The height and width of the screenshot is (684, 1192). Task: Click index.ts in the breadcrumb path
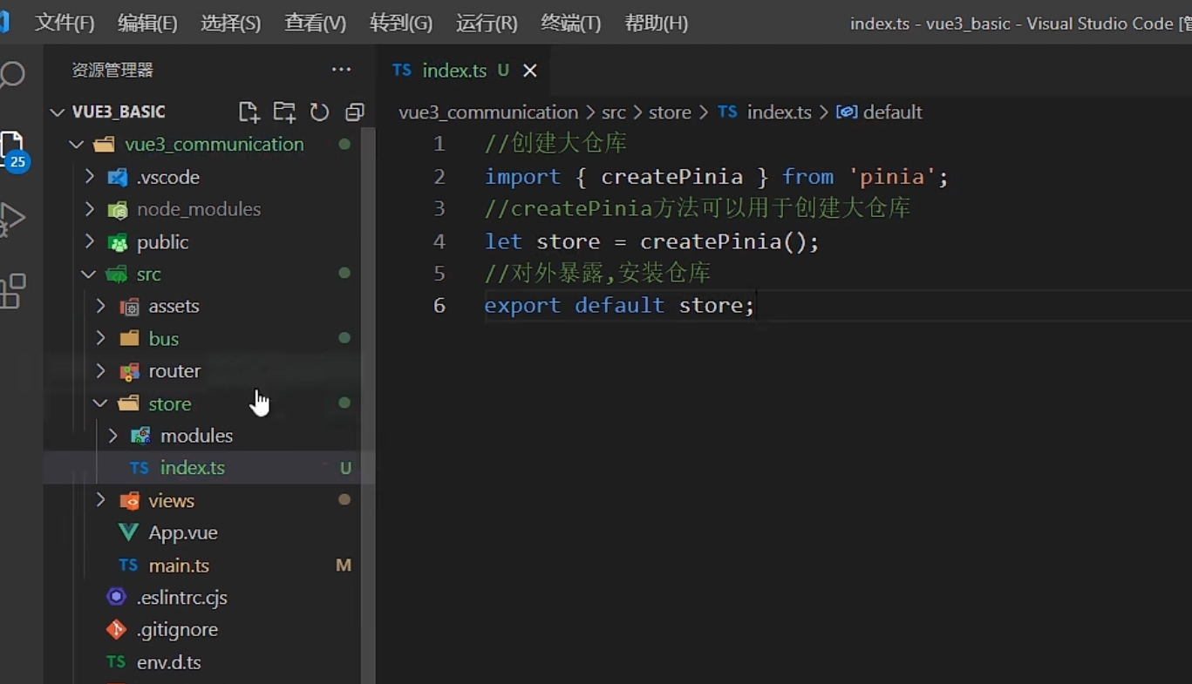[779, 112]
